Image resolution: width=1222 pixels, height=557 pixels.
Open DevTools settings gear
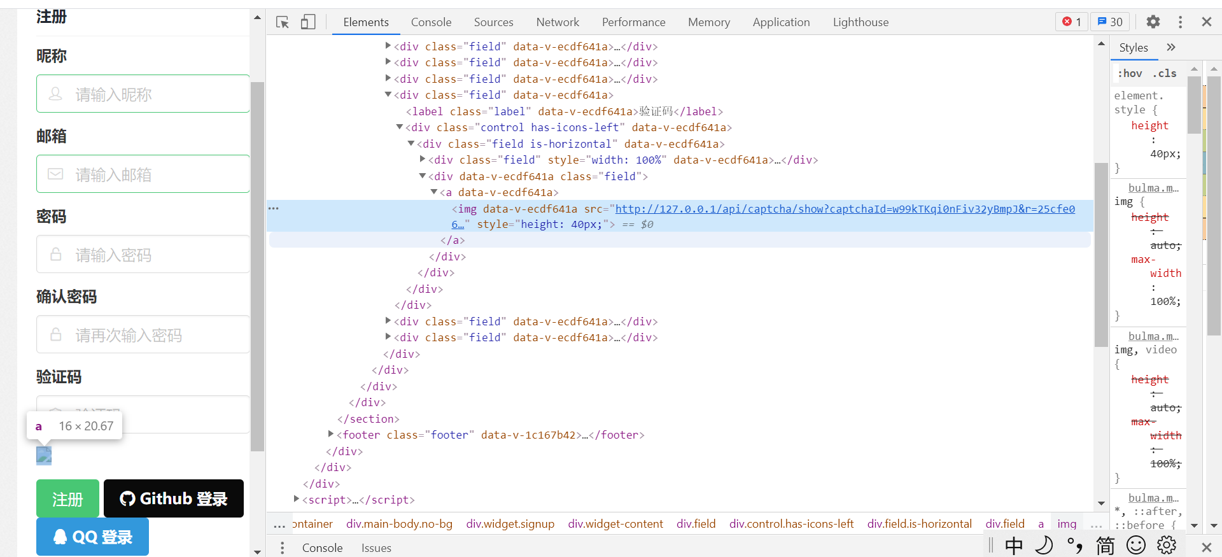click(x=1153, y=22)
